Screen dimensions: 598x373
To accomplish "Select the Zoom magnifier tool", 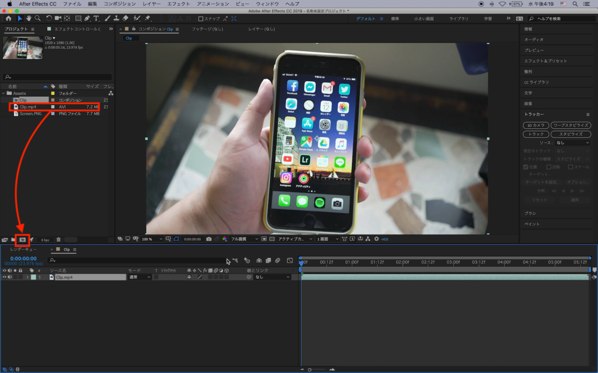I will tap(37, 19).
